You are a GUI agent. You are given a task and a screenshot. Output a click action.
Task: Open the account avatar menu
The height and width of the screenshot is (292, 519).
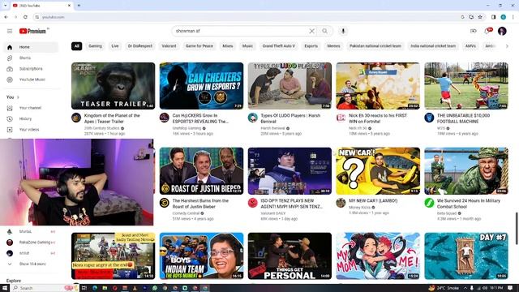tap(502, 31)
